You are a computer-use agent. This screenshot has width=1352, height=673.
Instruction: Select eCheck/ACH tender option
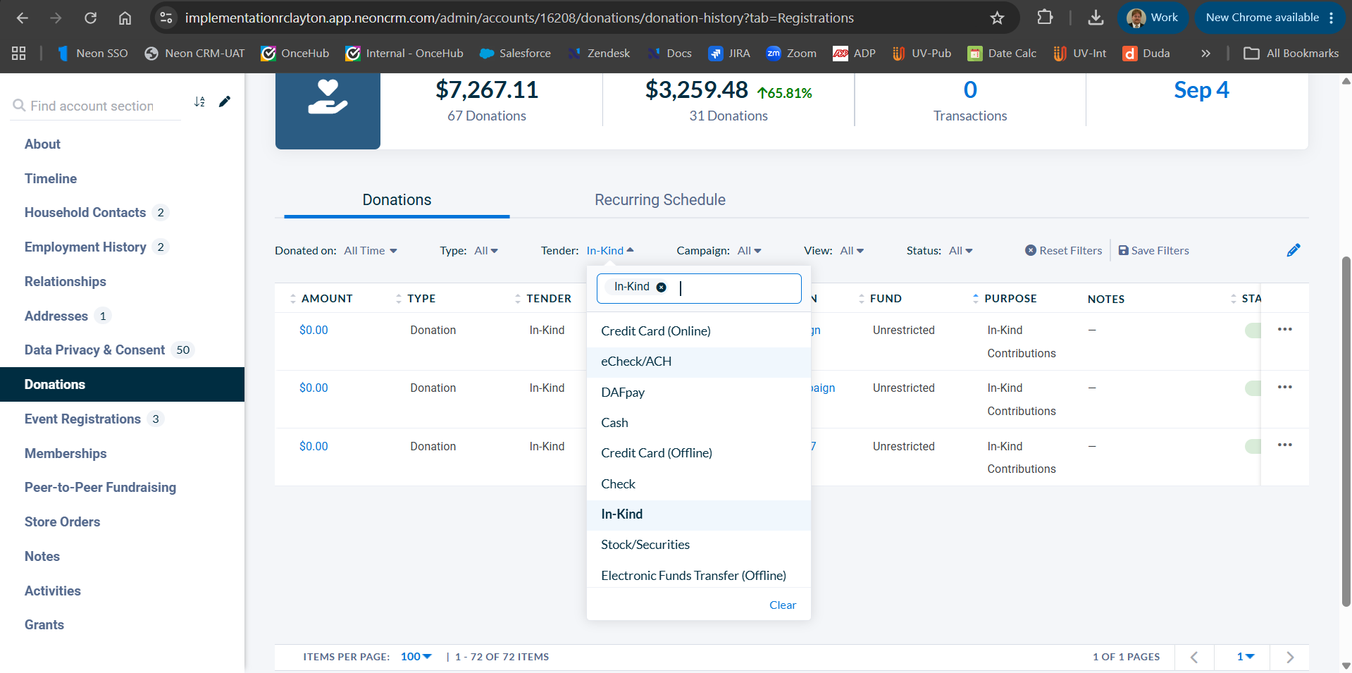click(x=699, y=362)
